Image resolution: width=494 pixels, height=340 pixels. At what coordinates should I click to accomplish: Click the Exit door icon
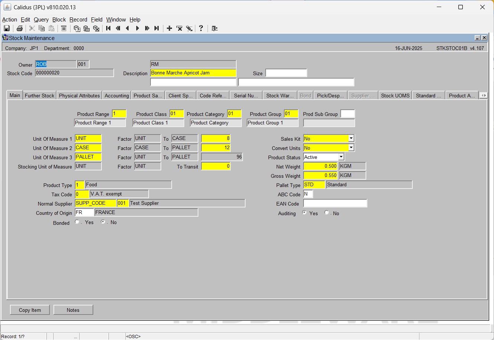pyautogui.click(x=214, y=28)
